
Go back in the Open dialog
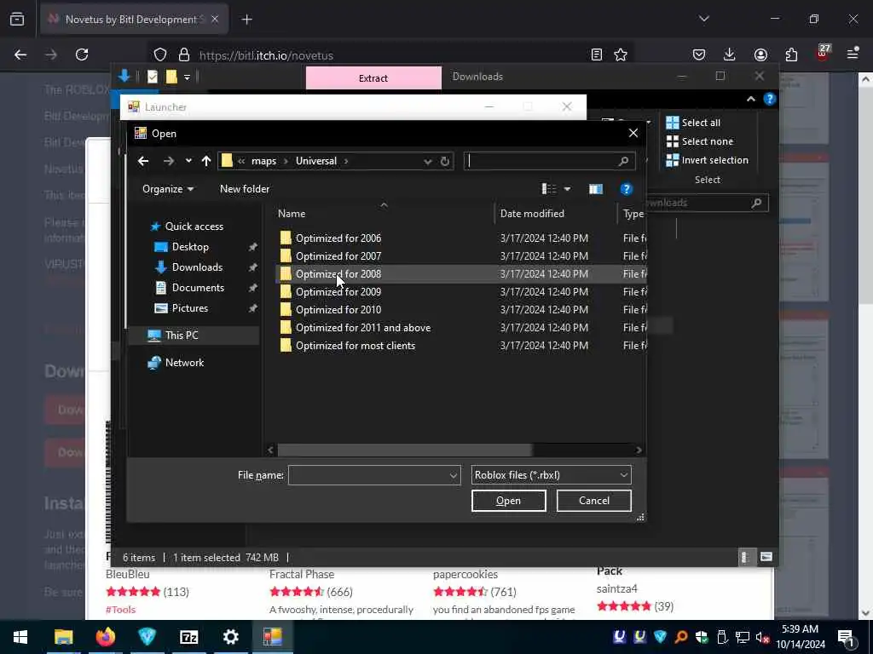143,161
